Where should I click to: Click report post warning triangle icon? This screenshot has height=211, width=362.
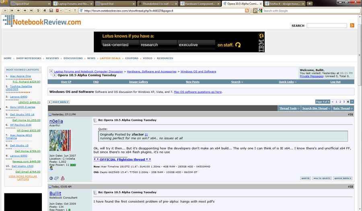click(x=63, y=178)
